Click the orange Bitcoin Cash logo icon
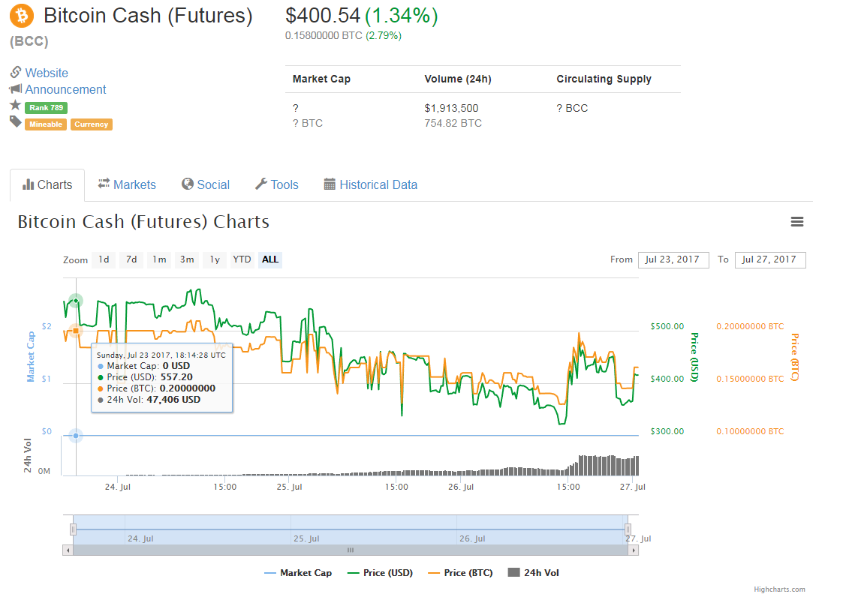 click(x=23, y=16)
